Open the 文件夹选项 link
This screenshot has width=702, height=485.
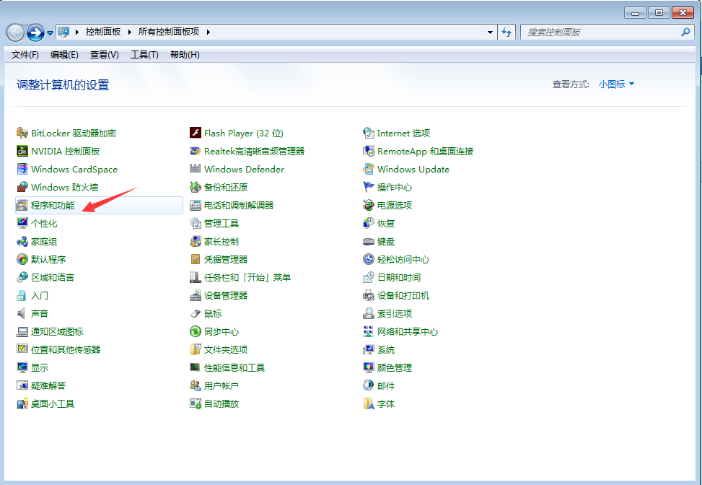(x=226, y=350)
